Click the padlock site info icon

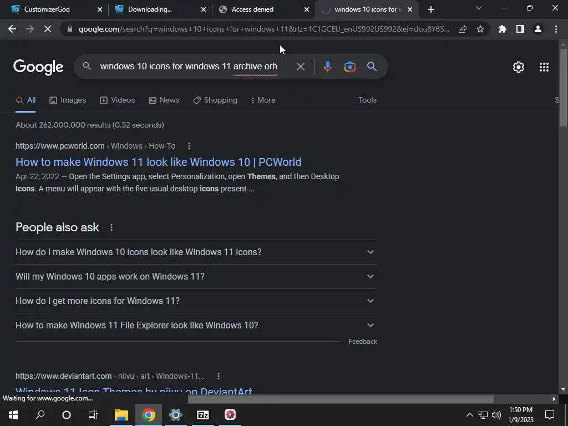[69, 29]
